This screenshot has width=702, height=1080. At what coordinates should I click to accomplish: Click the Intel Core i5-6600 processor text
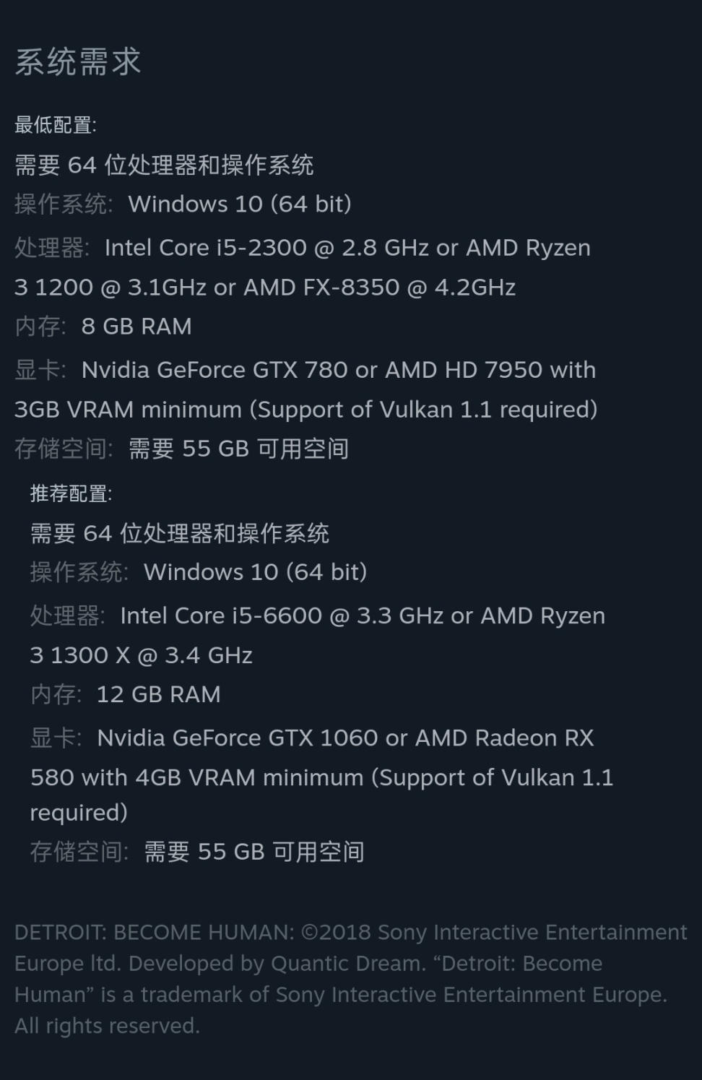(x=221, y=615)
